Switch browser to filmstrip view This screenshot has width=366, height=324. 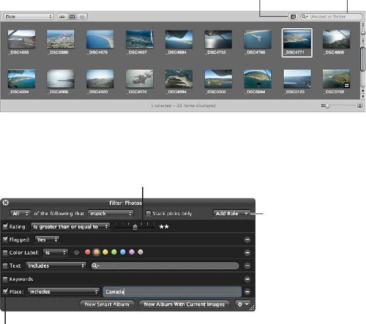pyautogui.click(x=62, y=17)
